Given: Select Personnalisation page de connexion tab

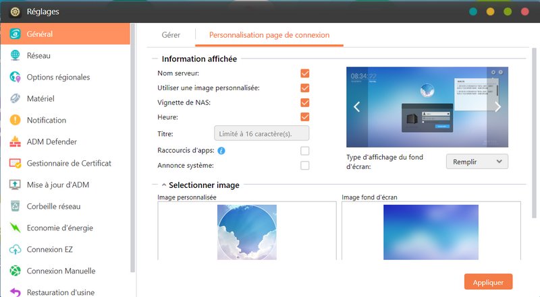Looking at the screenshot, I should click(269, 35).
